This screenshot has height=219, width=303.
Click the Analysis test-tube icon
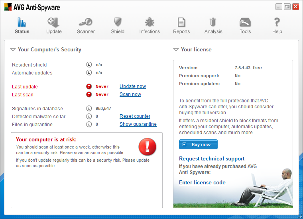213,22
